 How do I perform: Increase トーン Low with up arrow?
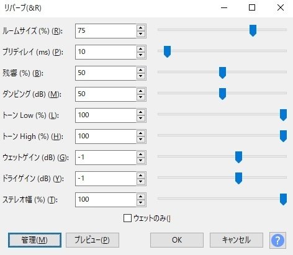coord(141,112)
